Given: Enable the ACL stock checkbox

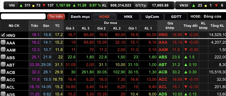Looking at the screenshot, I should pos(3,86).
